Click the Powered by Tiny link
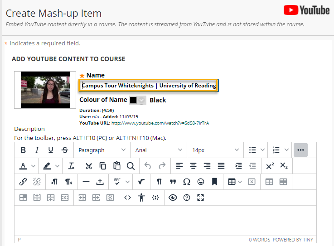This screenshot has width=334, height=246. (293, 240)
